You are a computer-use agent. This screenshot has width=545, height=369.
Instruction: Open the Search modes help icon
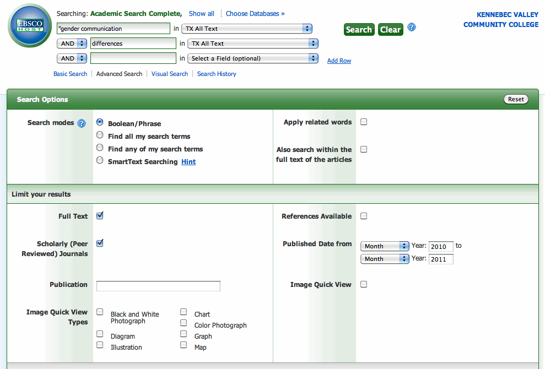point(82,123)
